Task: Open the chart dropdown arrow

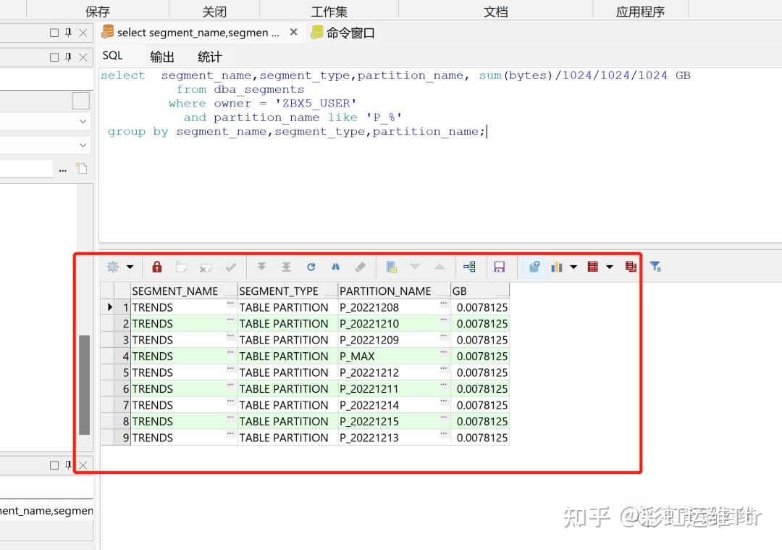Action: tap(573, 267)
